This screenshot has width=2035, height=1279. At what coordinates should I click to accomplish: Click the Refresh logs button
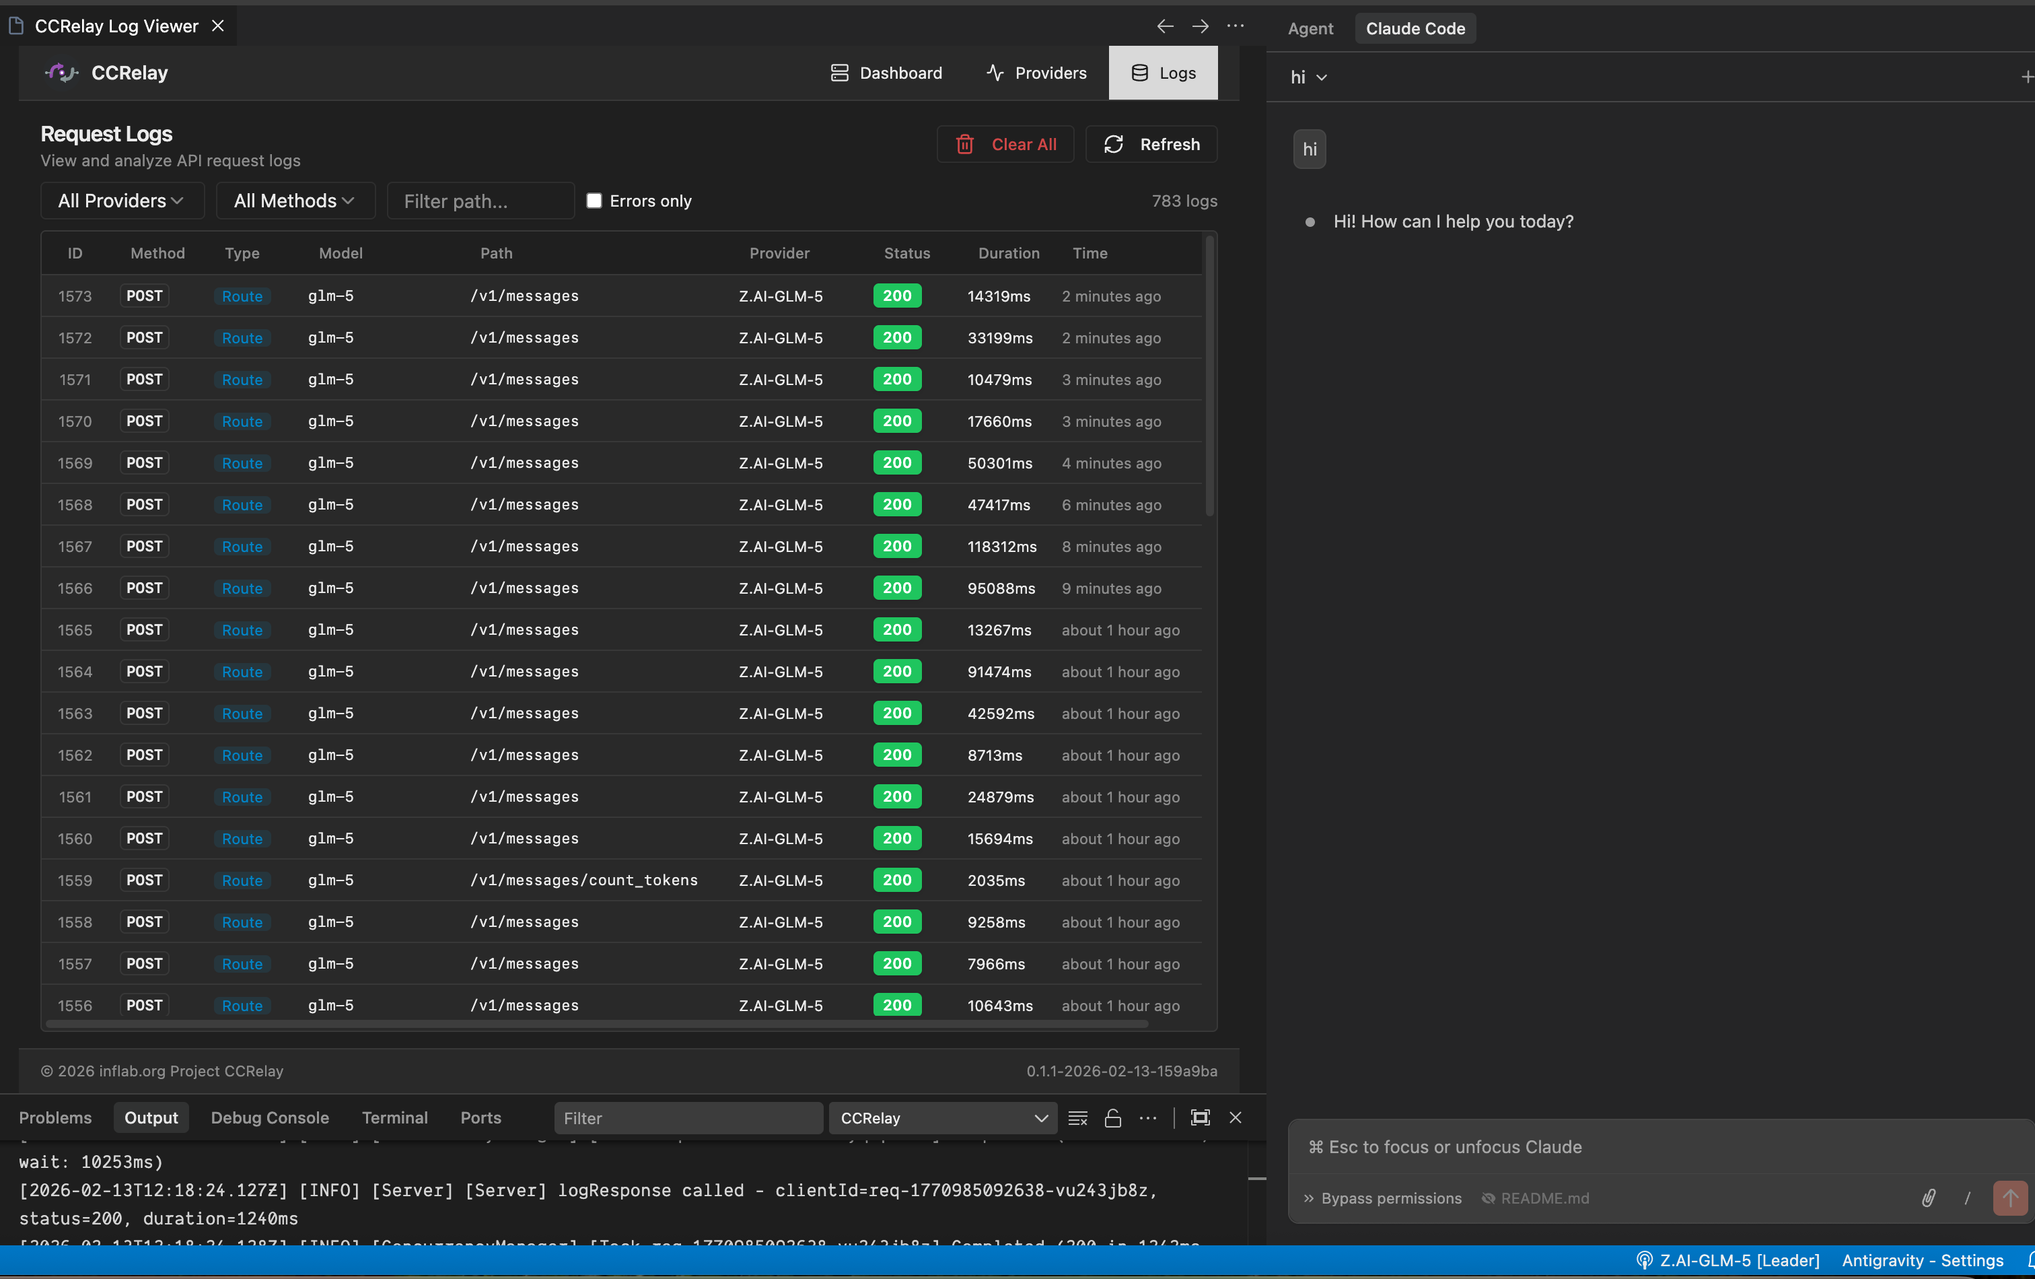tap(1151, 143)
